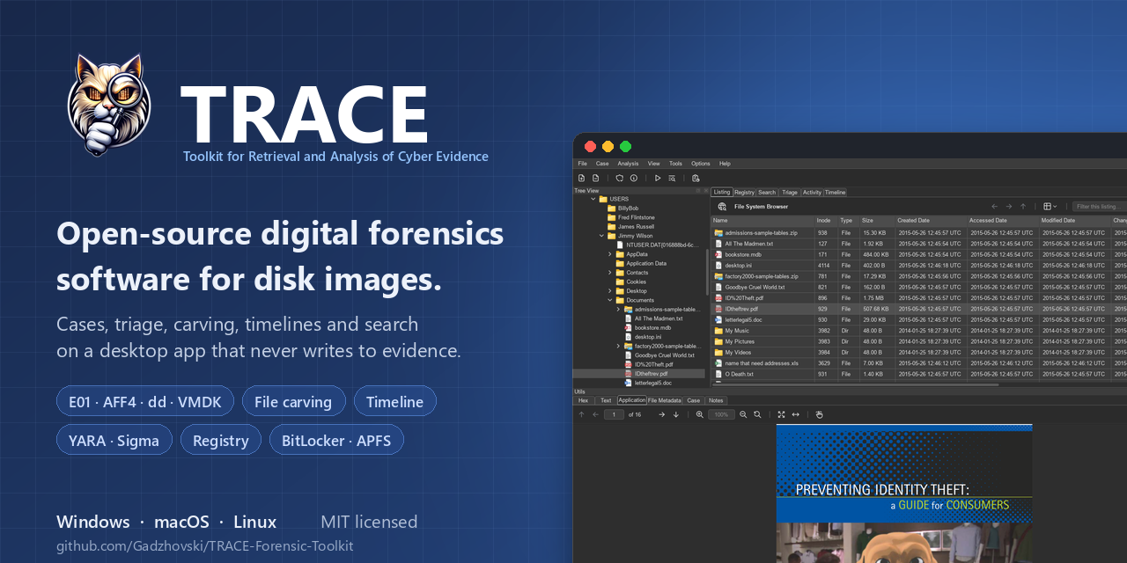The width and height of the screenshot is (1127, 563).
Task: Open the table view layout dropdown
Action: 1050,207
